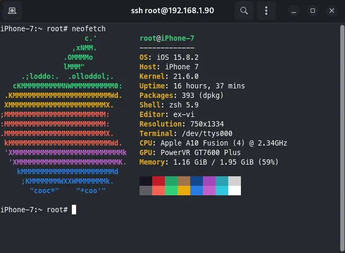
Task: Click the OS: iOS 15.8.2 line
Action: pyautogui.click(x=169, y=57)
